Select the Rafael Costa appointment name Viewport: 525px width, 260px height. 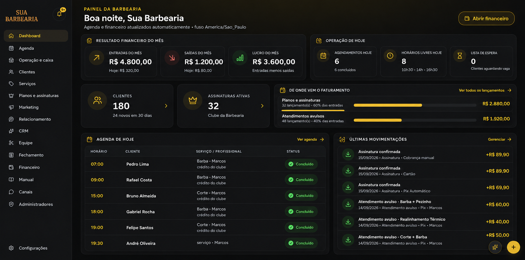(x=139, y=180)
